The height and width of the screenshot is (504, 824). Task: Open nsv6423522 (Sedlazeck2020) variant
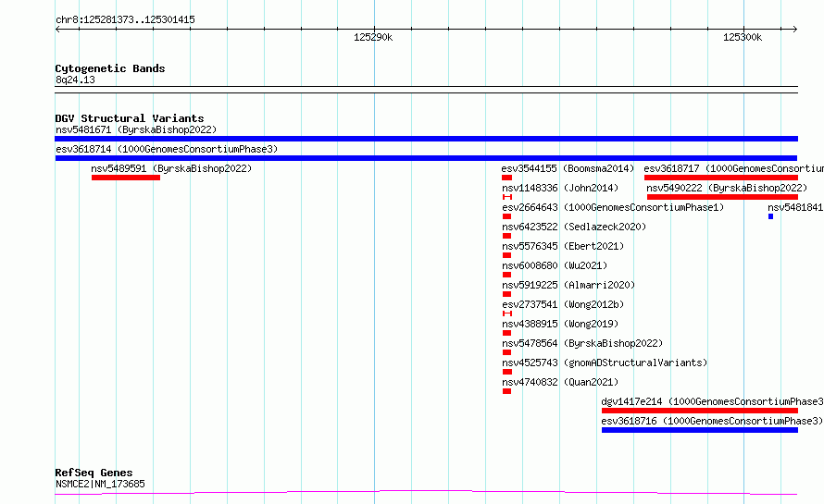point(574,227)
